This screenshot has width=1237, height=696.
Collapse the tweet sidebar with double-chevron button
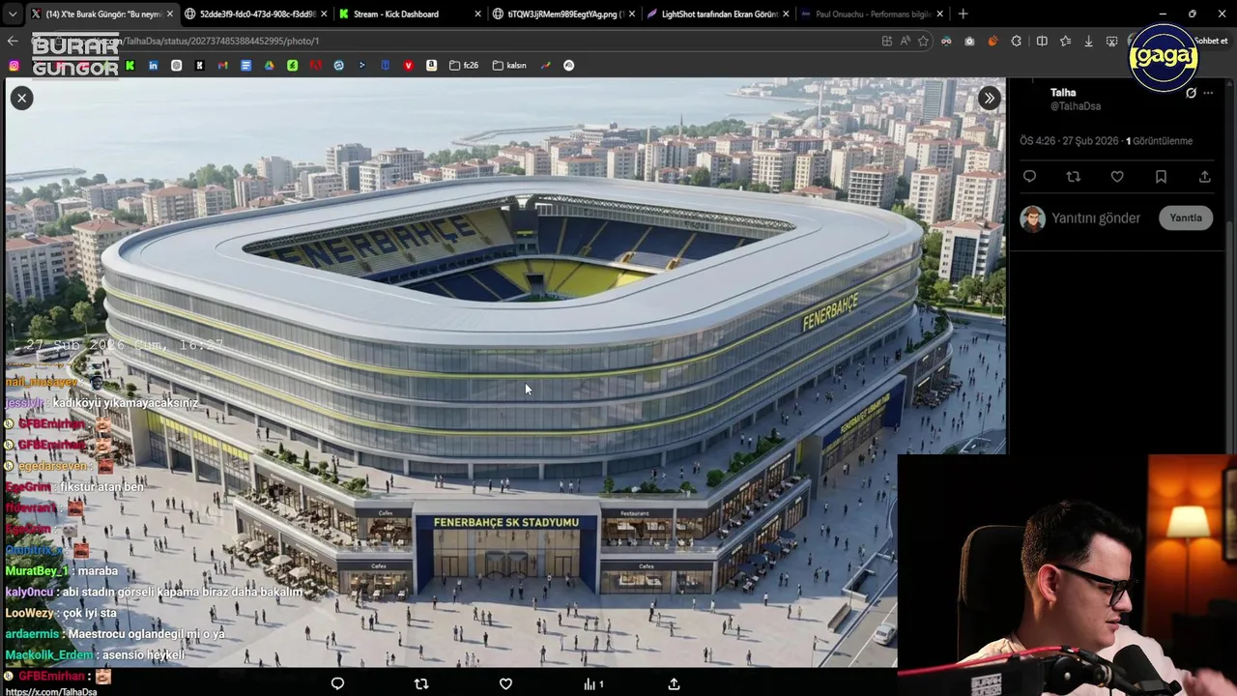(989, 98)
